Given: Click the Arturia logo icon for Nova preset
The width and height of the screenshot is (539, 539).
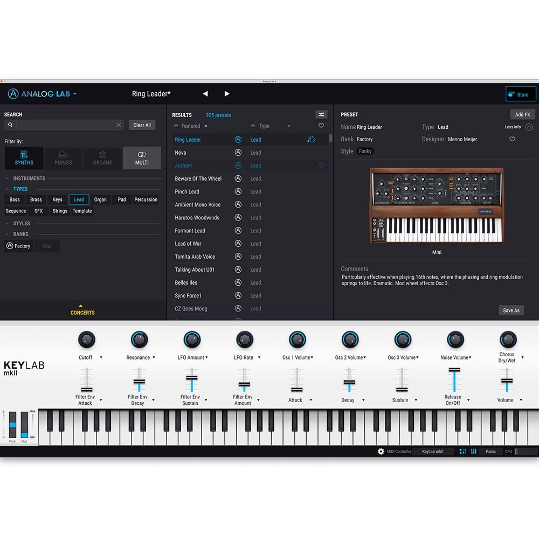Looking at the screenshot, I should coord(238,153).
